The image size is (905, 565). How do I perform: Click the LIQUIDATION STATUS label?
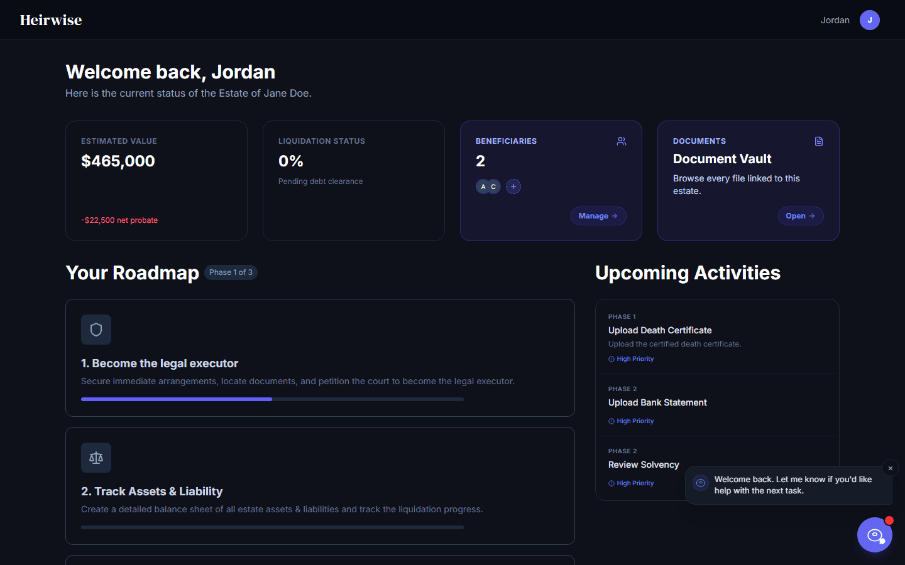click(322, 141)
